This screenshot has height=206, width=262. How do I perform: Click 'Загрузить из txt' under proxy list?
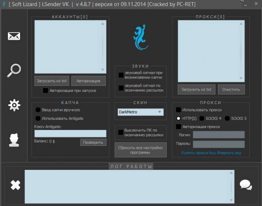196,90
